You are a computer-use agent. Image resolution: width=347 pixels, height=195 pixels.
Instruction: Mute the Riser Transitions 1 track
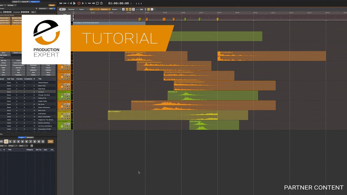[x=67, y=116]
